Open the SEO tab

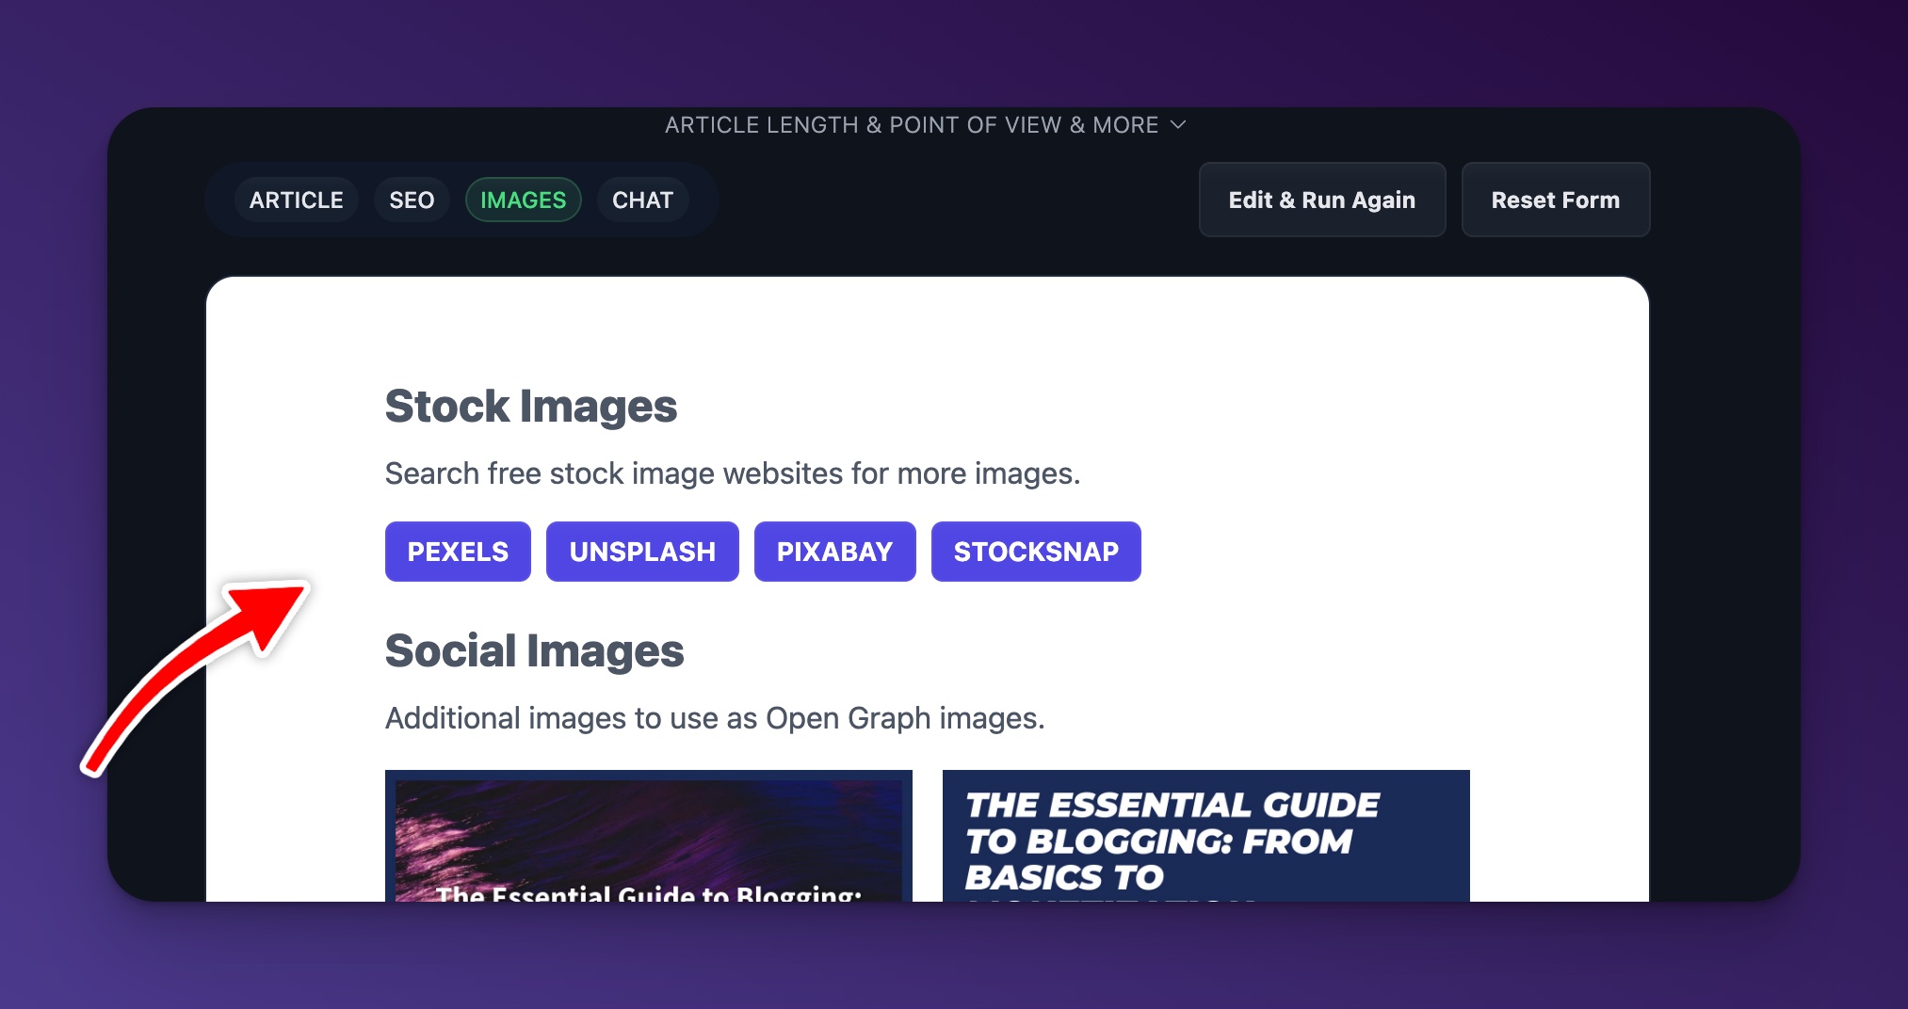(x=412, y=200)
